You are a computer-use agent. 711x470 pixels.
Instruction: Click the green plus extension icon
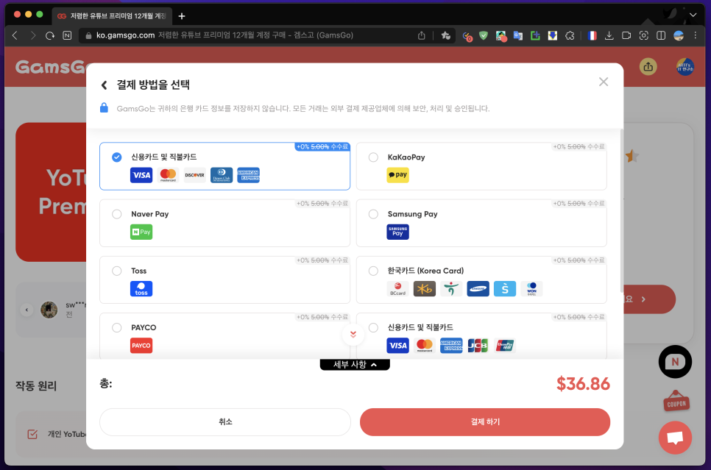pyautogui.click(x=536, y=35)
